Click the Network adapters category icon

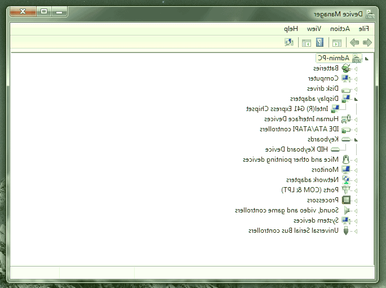[x=346, y=180]
